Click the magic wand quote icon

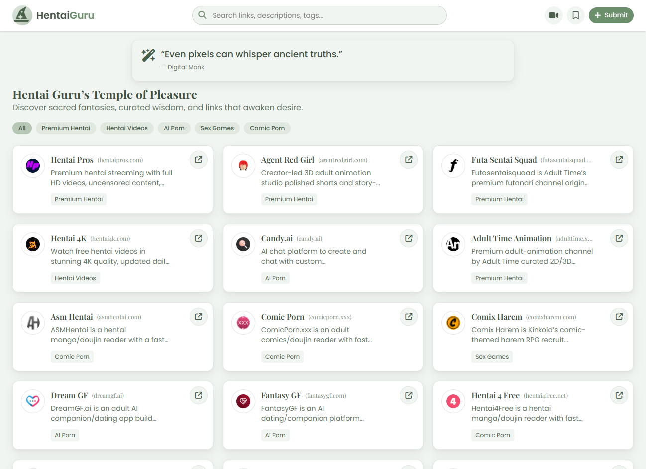[x=148, y=55]
